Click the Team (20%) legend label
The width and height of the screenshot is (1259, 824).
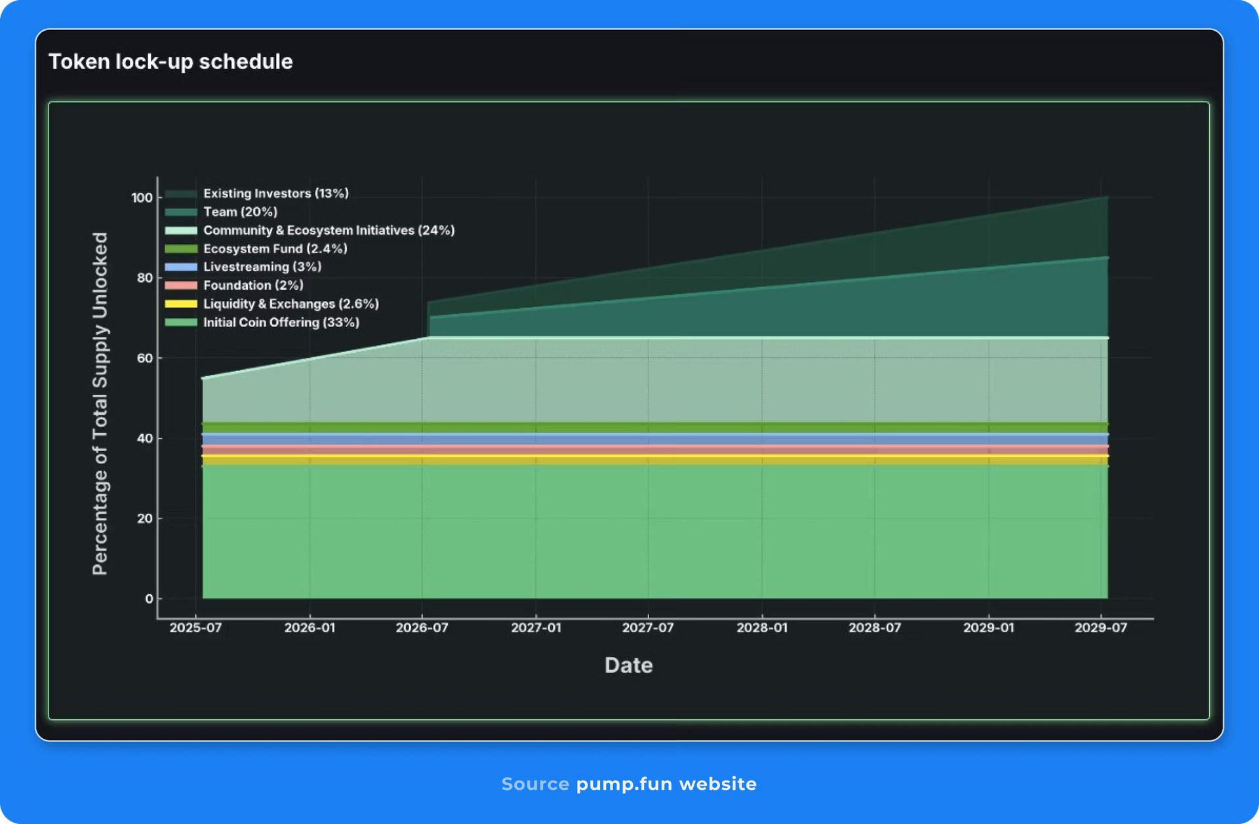tap(240, 212)
